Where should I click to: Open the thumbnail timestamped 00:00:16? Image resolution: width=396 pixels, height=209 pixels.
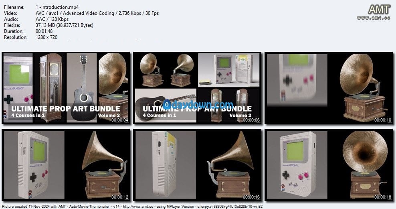coord(197,165)
